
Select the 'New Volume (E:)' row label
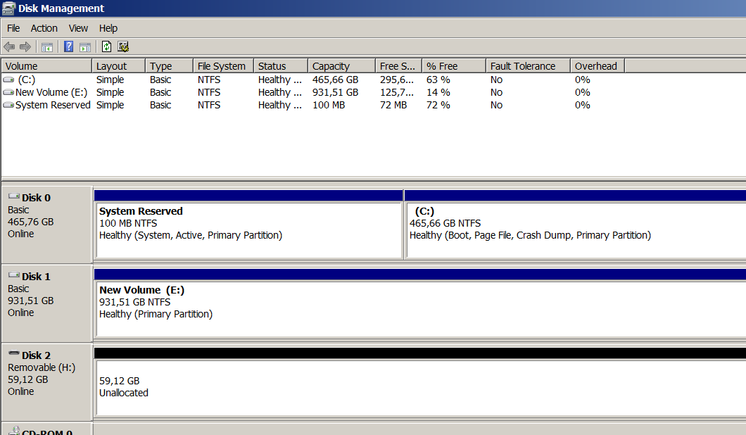pos(51,92)
